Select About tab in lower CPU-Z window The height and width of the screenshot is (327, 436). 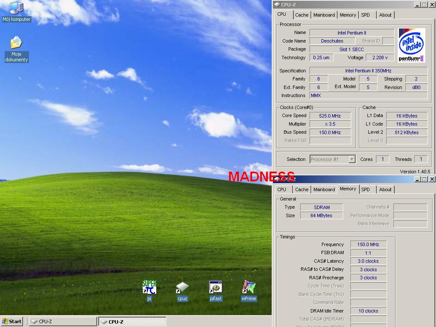click(x=385, y=189)
